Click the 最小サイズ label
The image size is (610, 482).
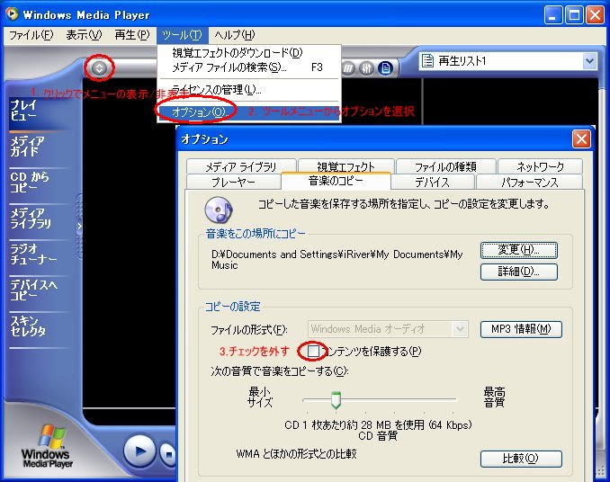point(259,397)
